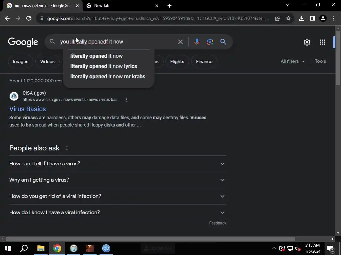Click the Feedback link

[x=218, y=223]
